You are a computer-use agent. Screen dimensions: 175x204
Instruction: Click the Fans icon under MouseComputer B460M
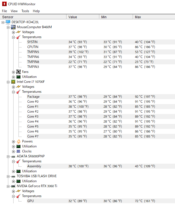[x=18, y=72]
